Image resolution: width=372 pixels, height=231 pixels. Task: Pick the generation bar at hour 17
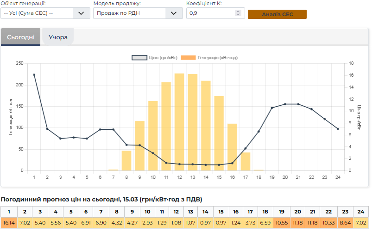pos(246,161)
